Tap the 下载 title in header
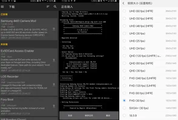Image resolution: width=178 pixels, height=120 pixels. (12, 7)
